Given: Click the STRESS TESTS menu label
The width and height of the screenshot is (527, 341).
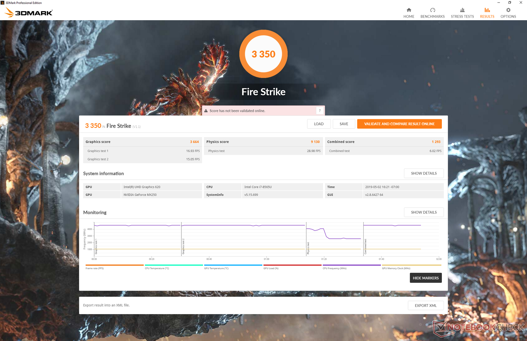Looking at the screenshot, I should (x=462, y=16).
